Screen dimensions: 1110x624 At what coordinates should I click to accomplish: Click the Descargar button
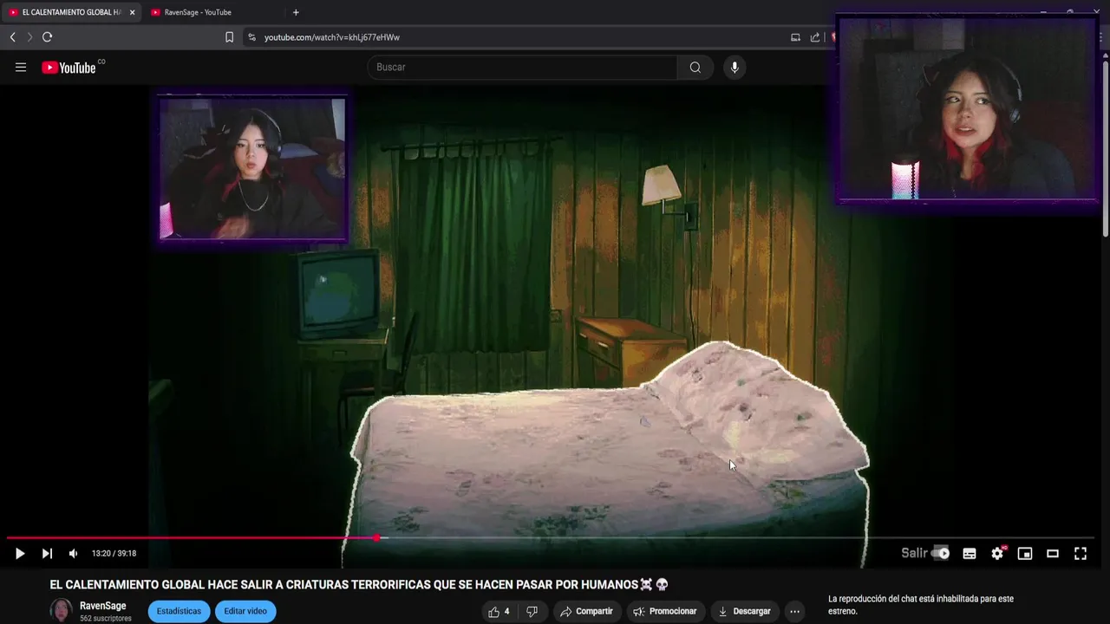click(x=744, y=611)
